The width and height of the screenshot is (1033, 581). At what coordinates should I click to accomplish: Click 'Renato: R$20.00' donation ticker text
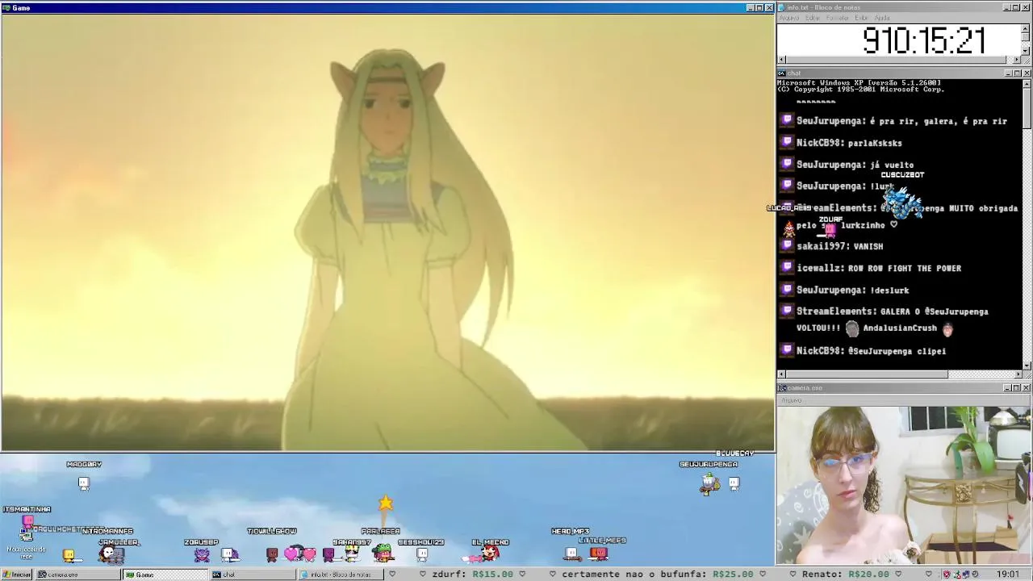[x=845, y=575]
